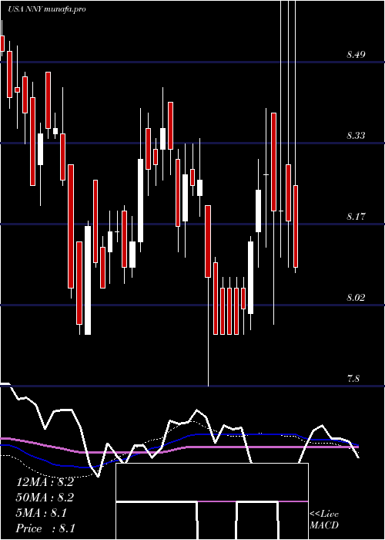This screenshot has height=540, width=385.
Task: Click the 8.17 price level label
Action: click(x=356, y=217)
